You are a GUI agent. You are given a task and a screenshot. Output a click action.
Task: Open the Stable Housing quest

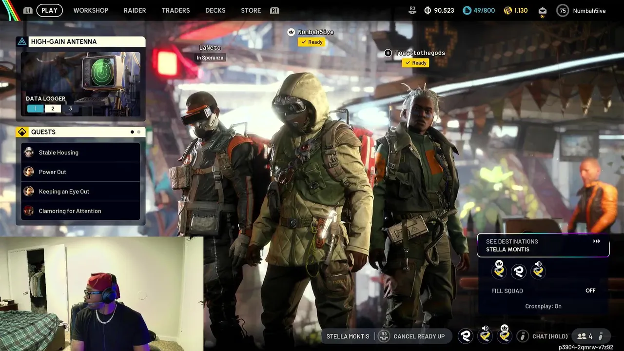point(80,152)
